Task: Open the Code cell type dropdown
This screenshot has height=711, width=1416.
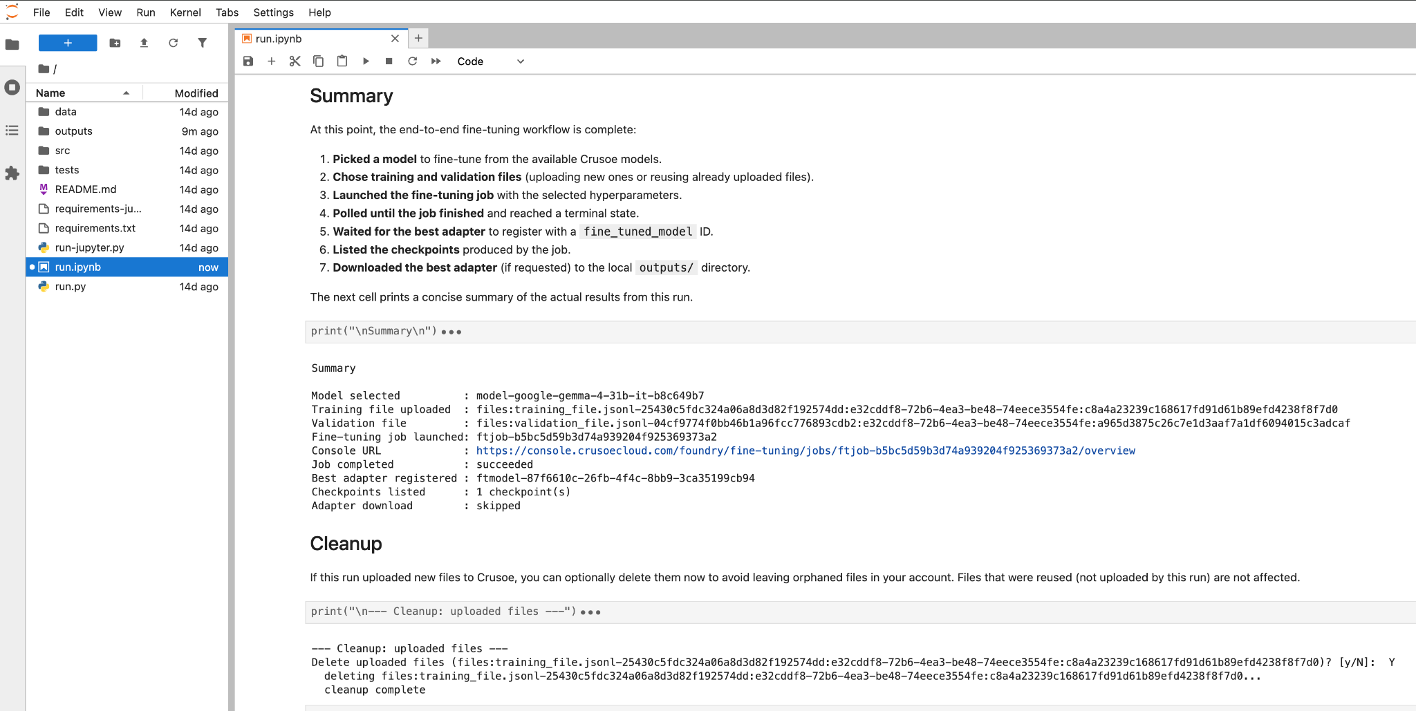Action: click(x=490, y=61)
